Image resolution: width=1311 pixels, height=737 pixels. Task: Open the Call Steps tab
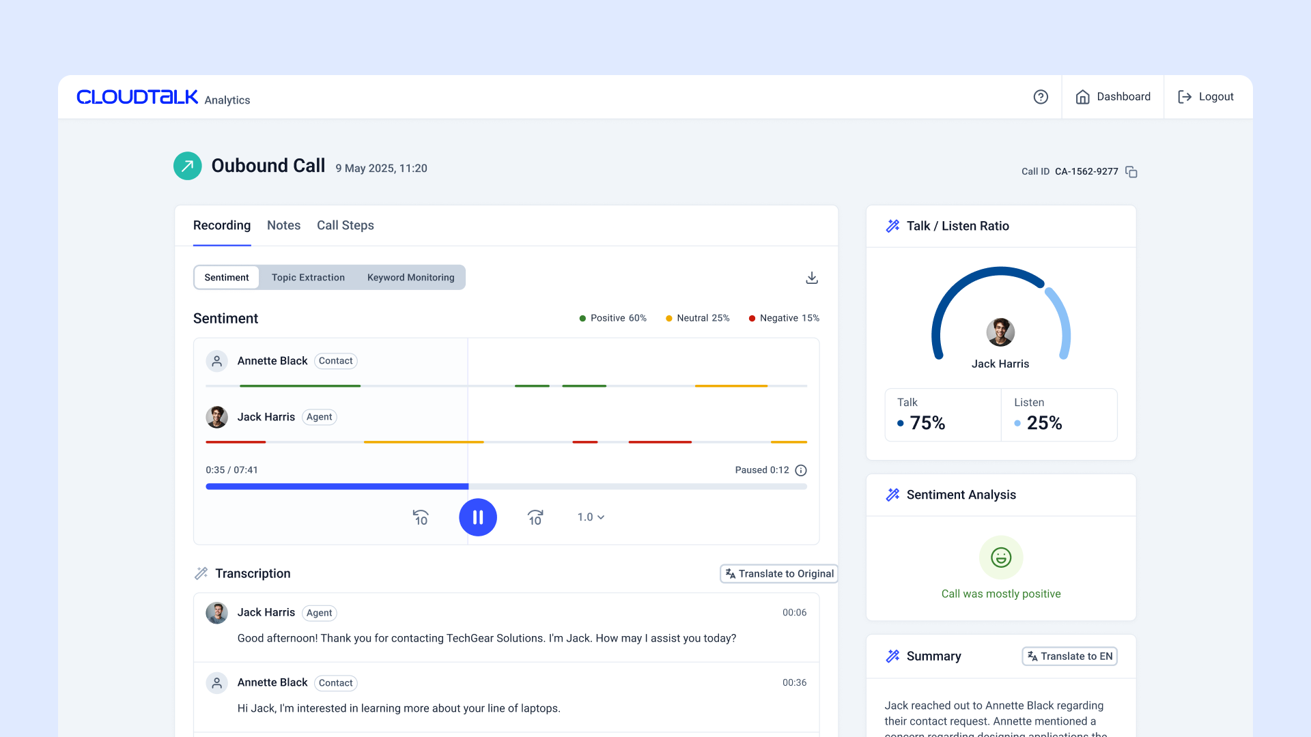click(x=345, y=225)
